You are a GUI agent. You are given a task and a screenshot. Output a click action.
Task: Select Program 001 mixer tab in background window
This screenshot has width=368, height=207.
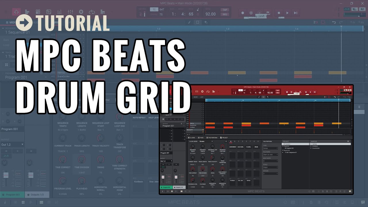pyautogui.click(x=12, y=195)
